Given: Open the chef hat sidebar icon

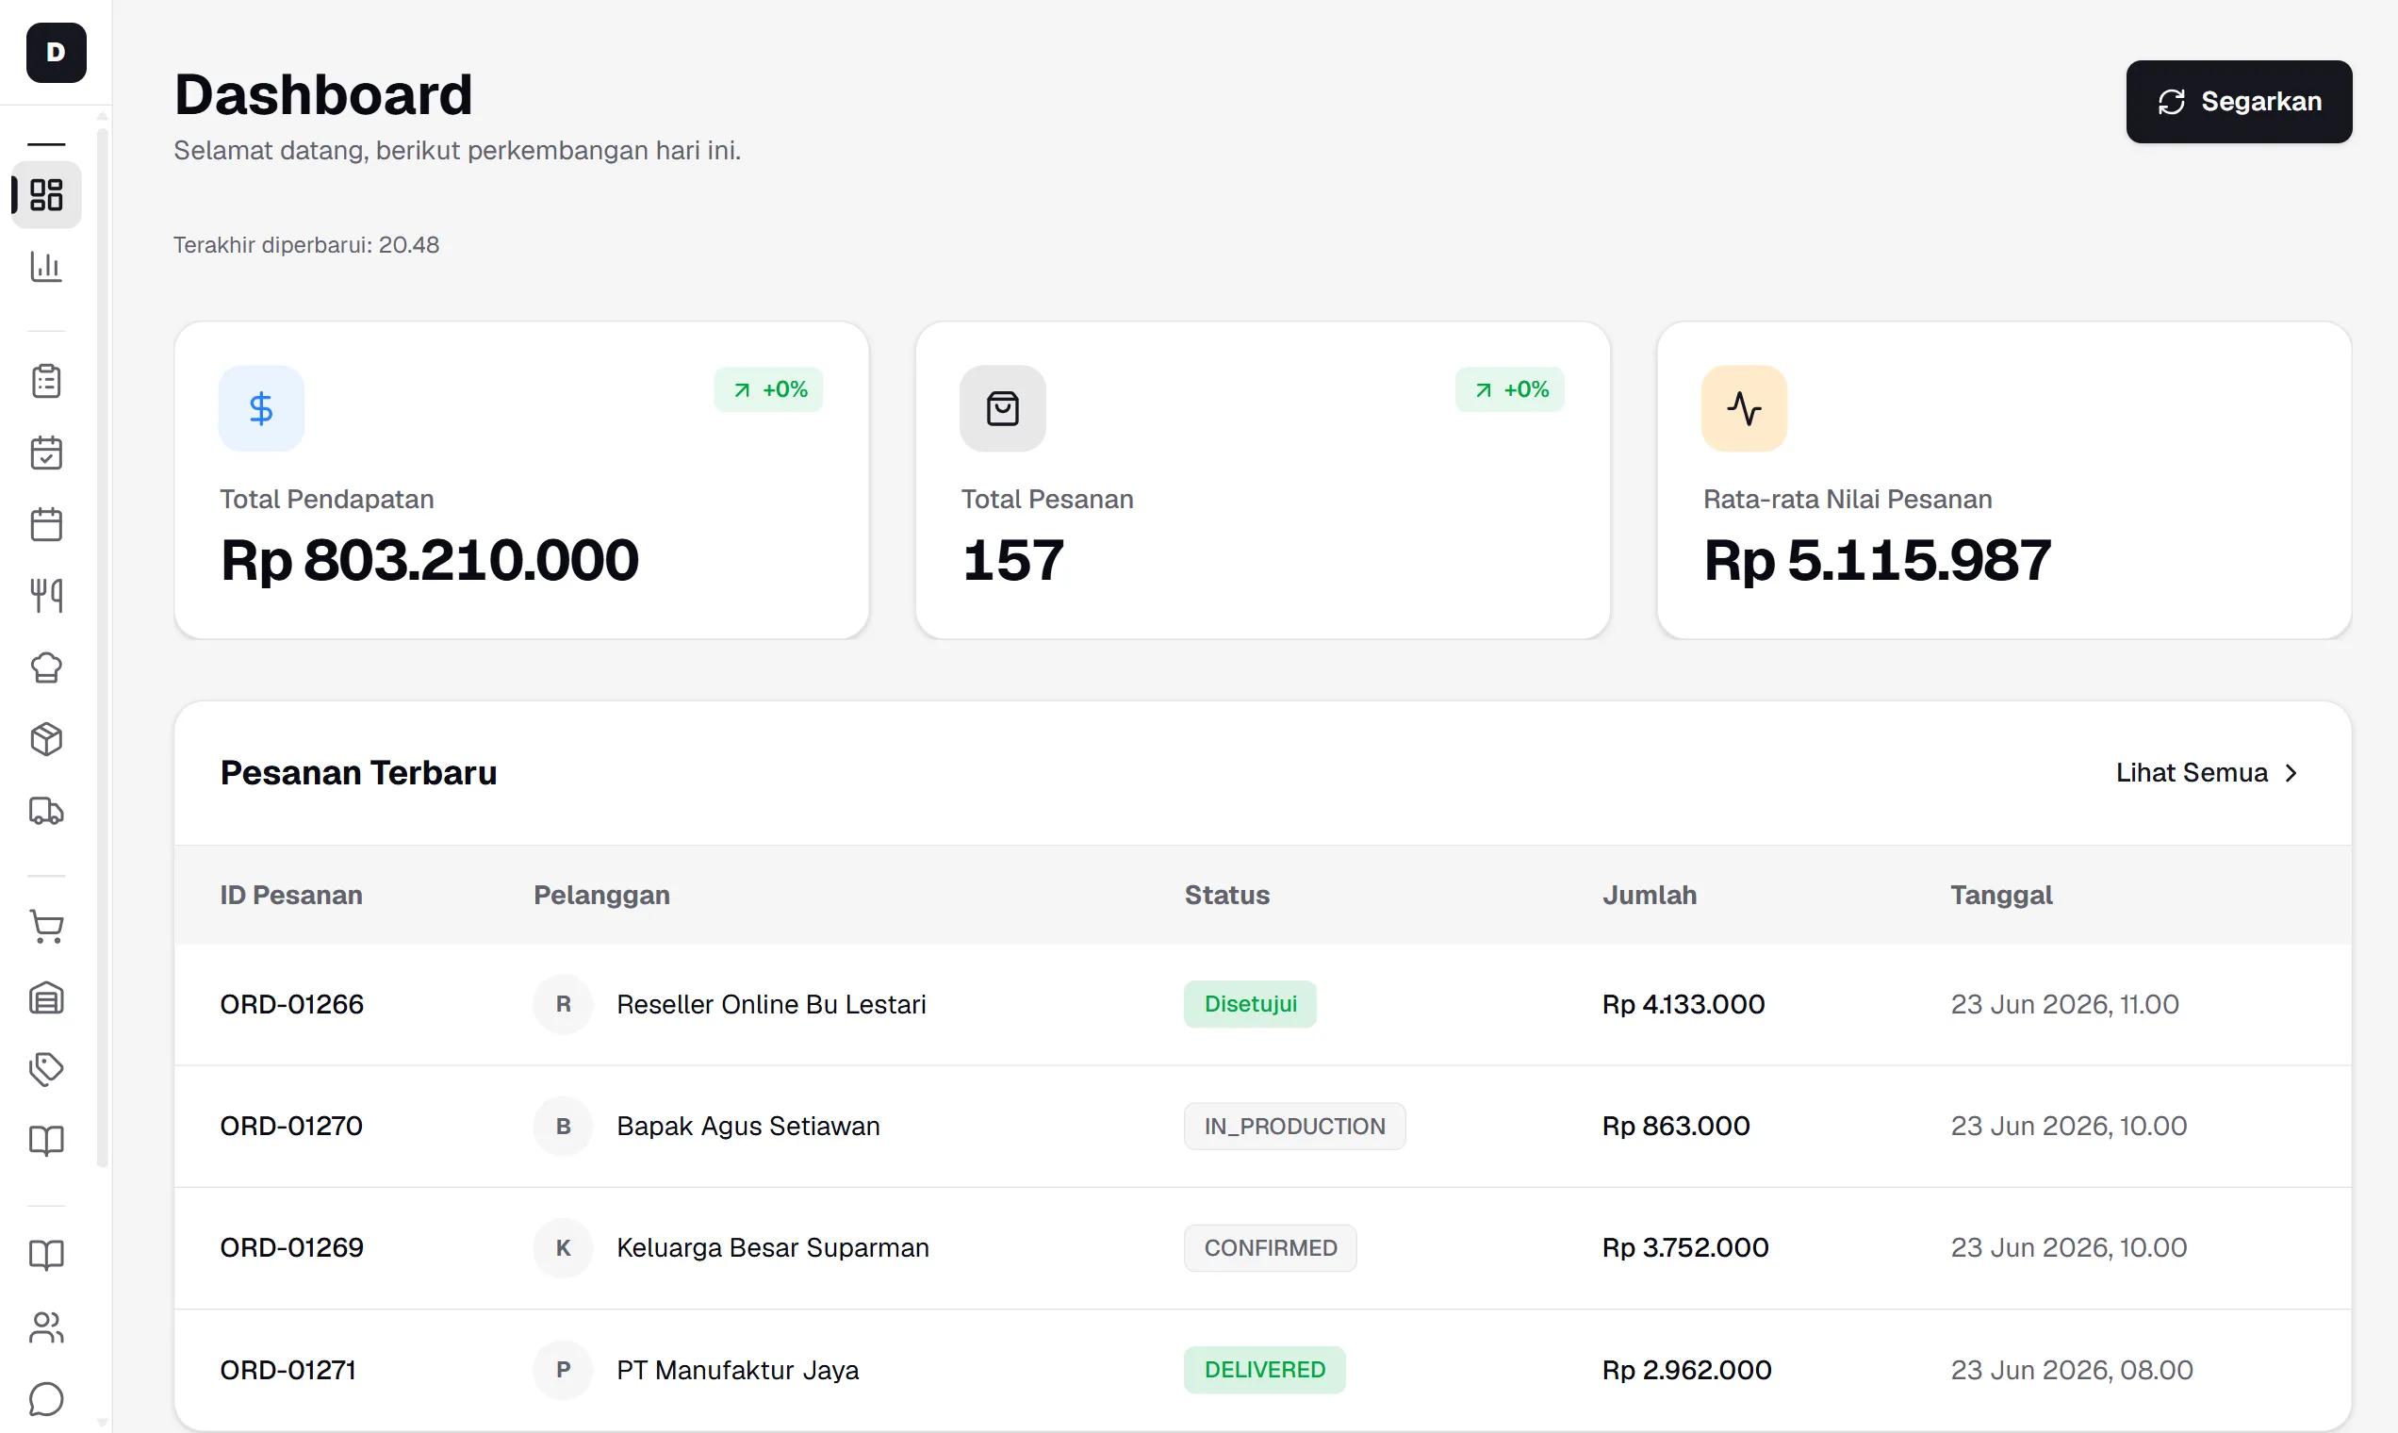Looking at the screenshot, I should [x=46, y=667].
